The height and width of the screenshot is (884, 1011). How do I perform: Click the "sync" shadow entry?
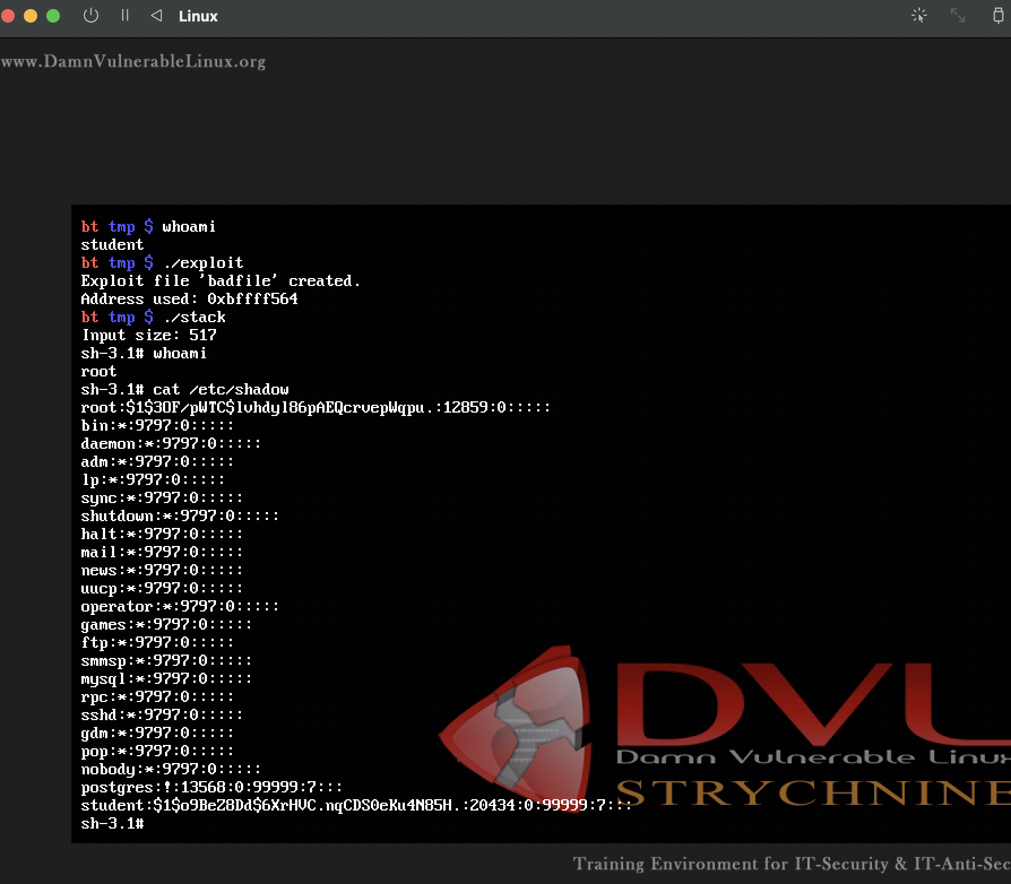pos(162,498)
